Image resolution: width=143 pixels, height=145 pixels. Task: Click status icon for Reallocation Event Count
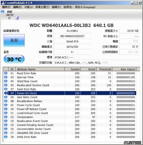tap(6, 121)
